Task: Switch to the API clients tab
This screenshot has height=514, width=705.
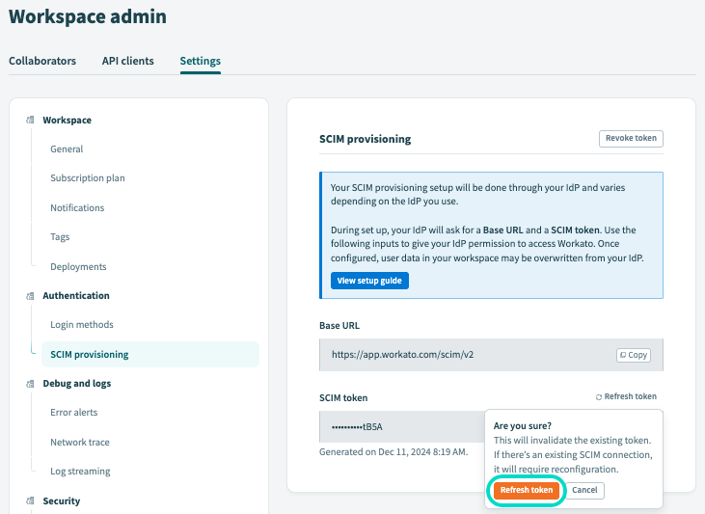Action: (x=127, y=61)
